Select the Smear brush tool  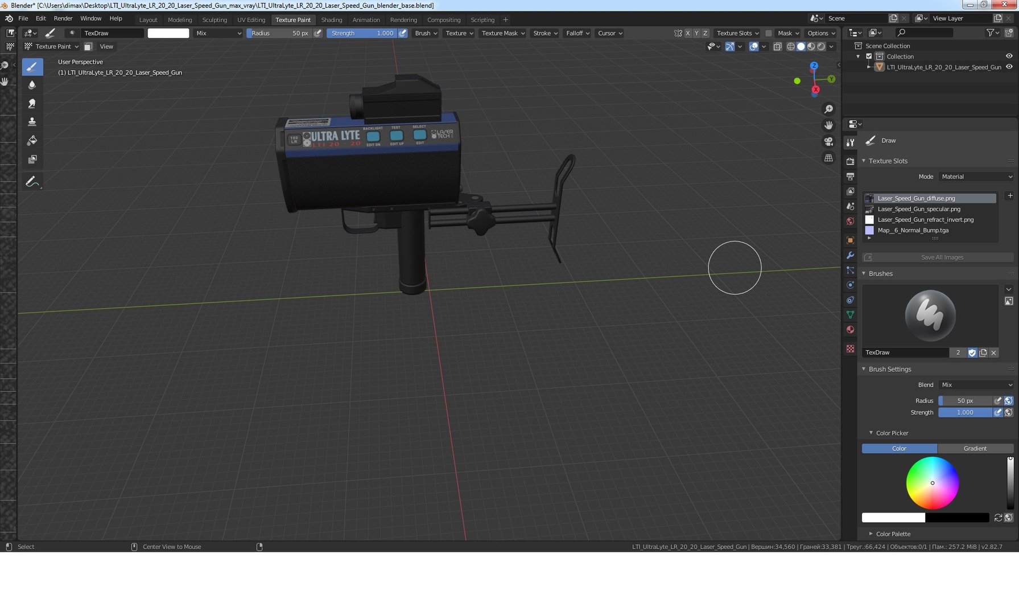[32, 103]
